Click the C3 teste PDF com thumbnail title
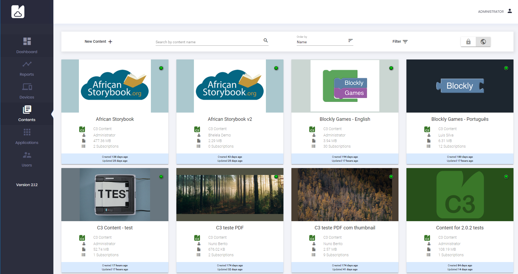 [x=345, y=228]
